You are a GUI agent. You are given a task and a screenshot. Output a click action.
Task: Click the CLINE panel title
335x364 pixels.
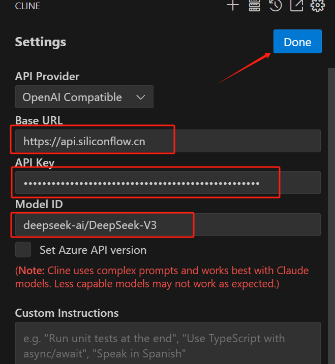28,6
